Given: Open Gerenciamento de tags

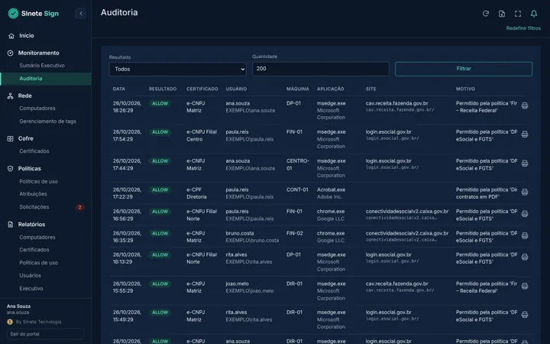Looking at the screenshot, I should point(47,122).
